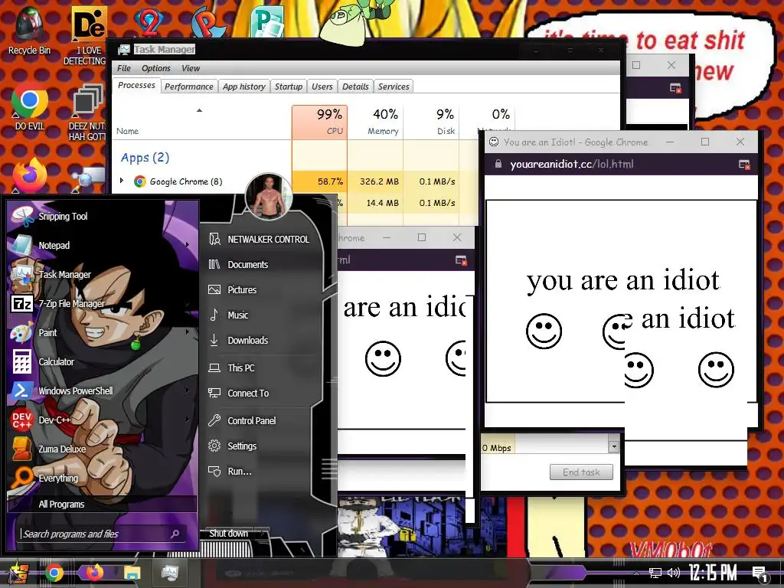Sort processes by Memory column
The width and height of the screenshot is (784, 588).
tap(375, 122)
